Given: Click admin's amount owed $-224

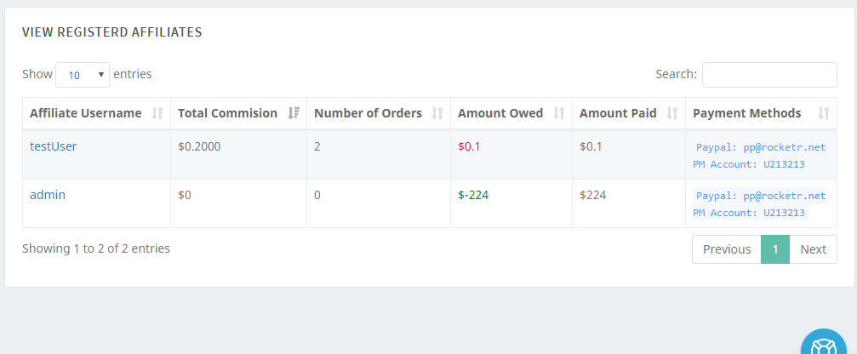Looking at the screenshot, I should coord(473,195).
